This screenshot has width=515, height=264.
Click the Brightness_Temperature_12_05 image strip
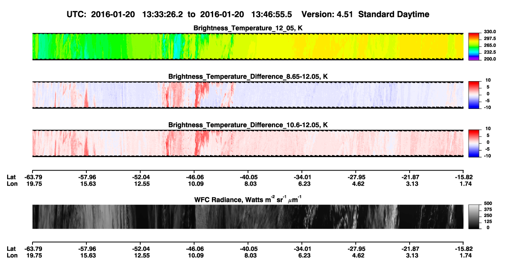pos(248,47)
